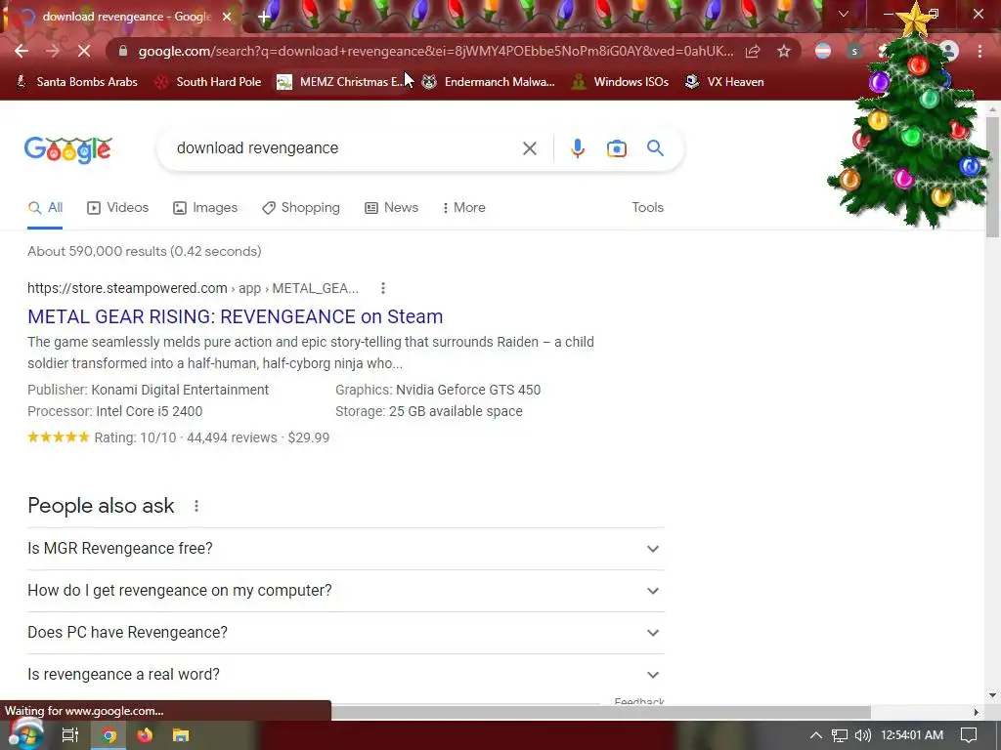Launch Firefox from the taskbar

pos(145,735)
